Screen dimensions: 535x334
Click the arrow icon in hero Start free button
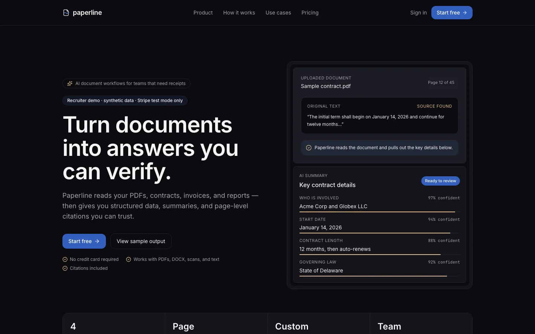[x=97, y=241]
